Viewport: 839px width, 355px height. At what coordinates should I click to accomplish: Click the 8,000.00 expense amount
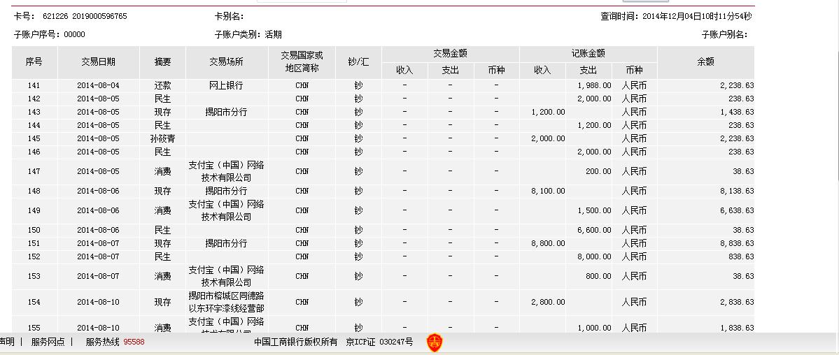pyautogui.click(x=594, y=256)
